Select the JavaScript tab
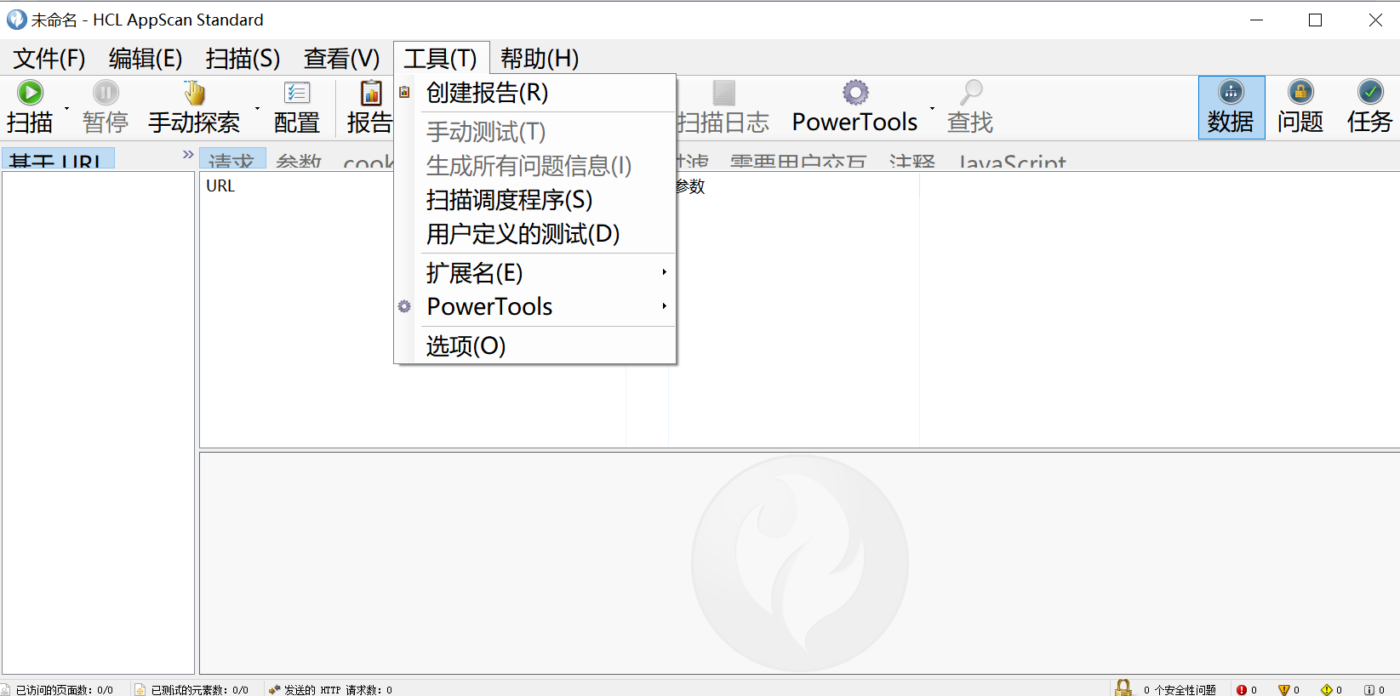1400x696 pixels. 1013,158
